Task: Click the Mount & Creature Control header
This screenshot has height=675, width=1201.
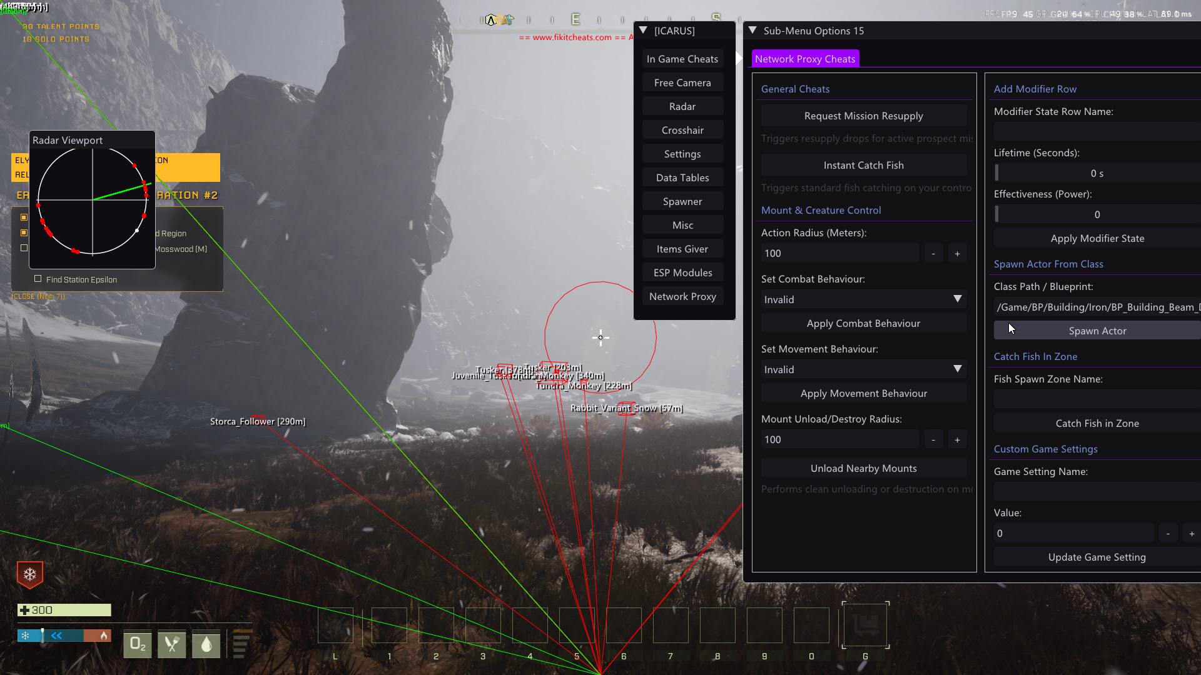Action: pos(821,210)
